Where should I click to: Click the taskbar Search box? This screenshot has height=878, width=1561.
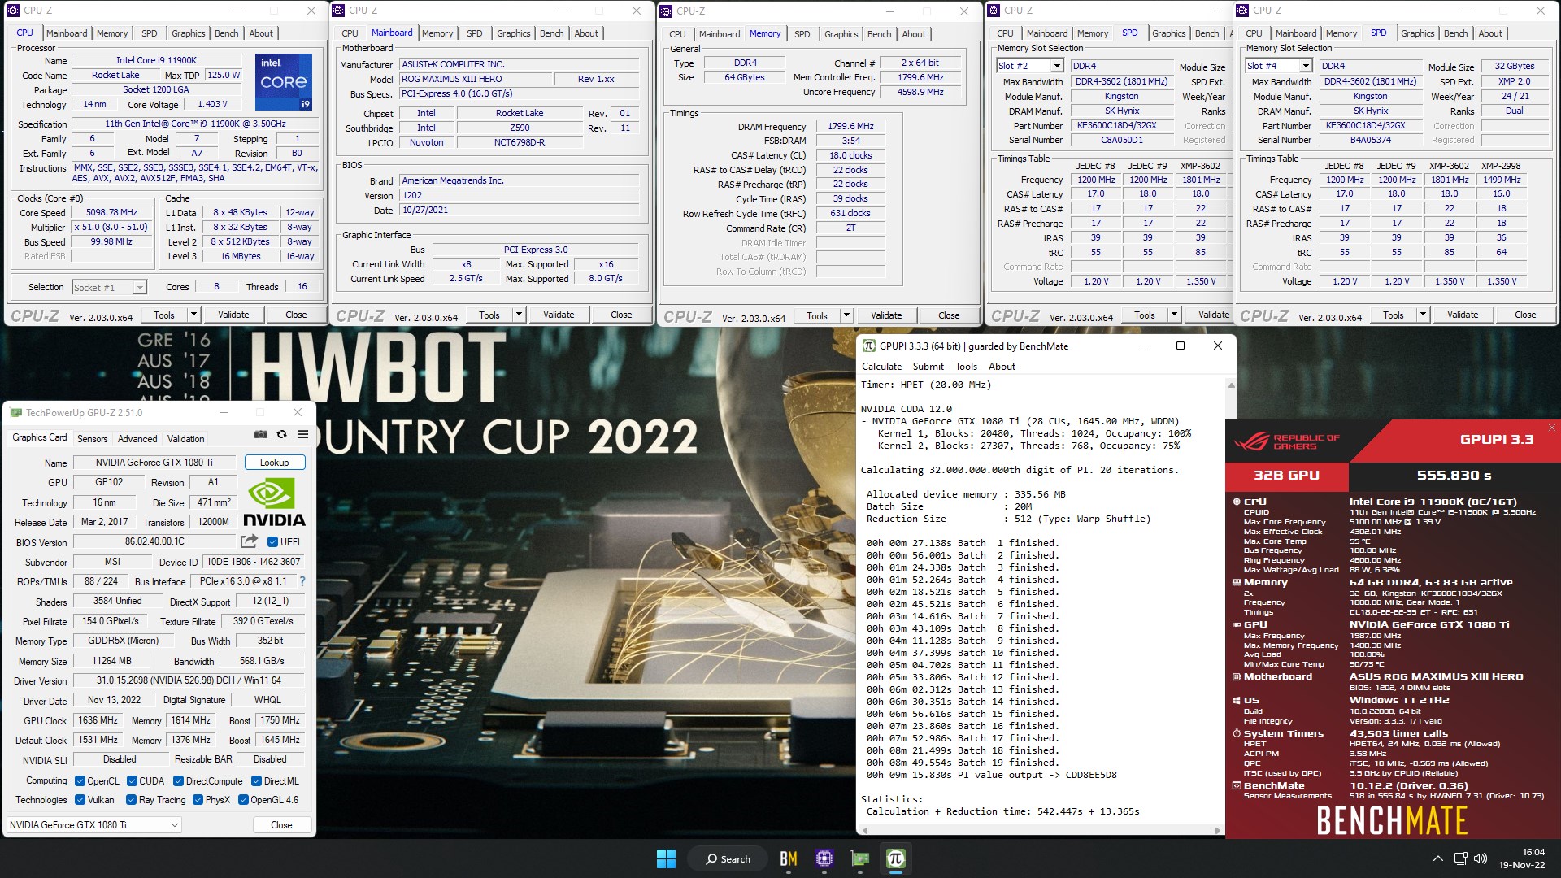click(x=728, y=858)
